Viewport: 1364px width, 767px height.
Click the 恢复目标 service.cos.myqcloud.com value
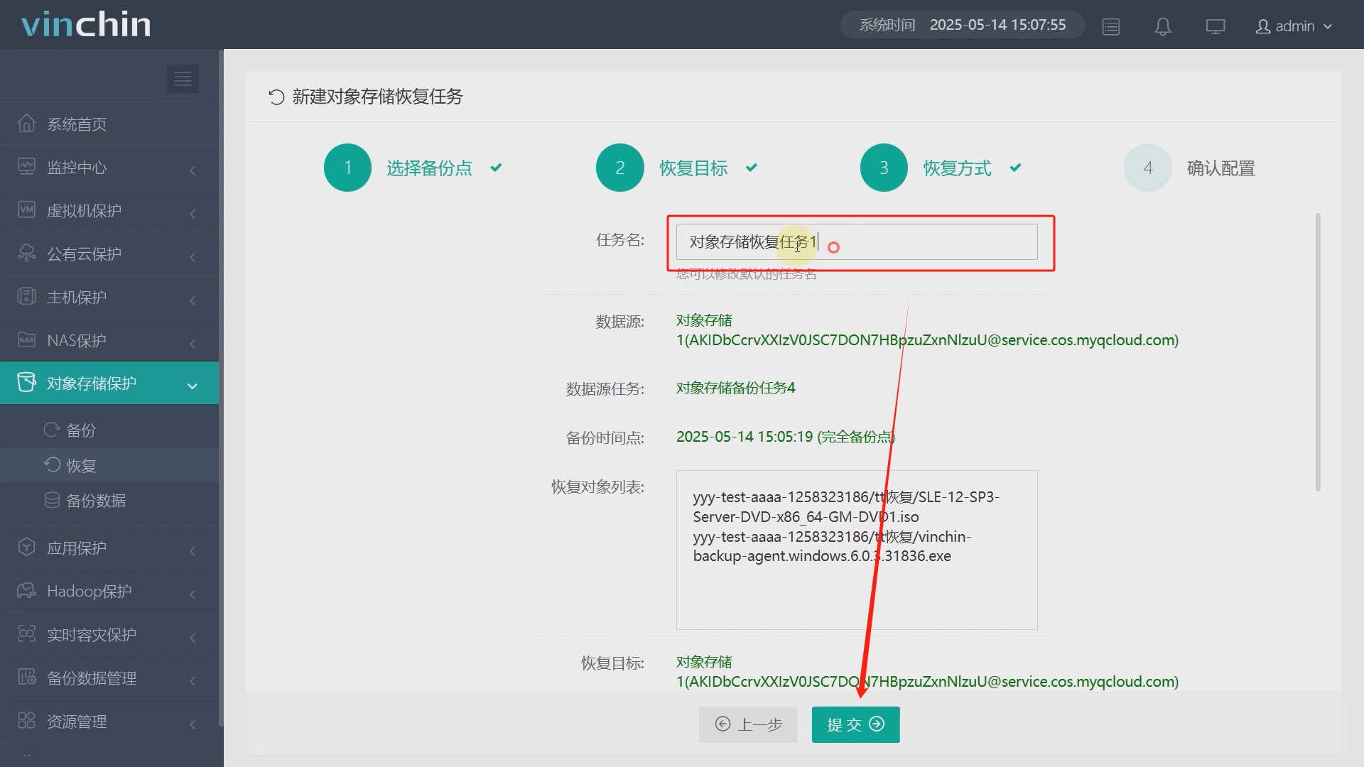point(927,672)
